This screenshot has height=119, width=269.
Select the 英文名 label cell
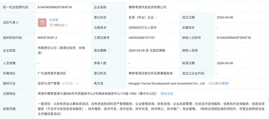[109, 84]
